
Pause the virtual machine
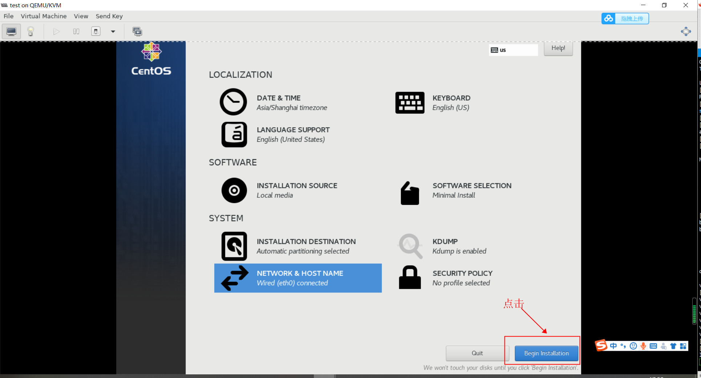point(76,32)
